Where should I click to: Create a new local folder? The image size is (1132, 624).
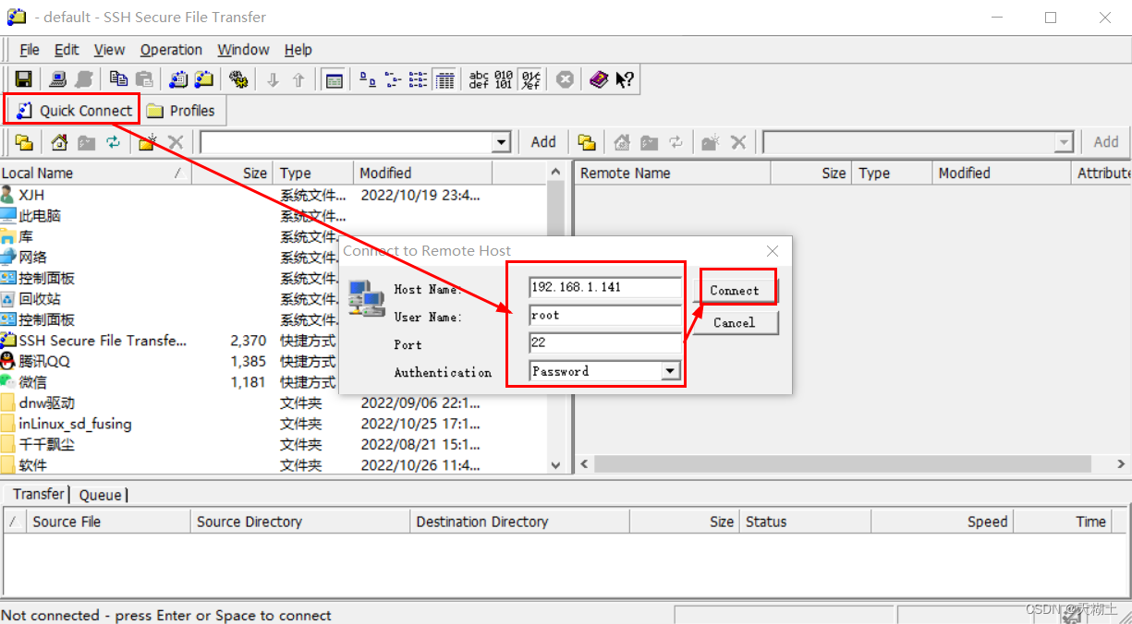point(144,141)
